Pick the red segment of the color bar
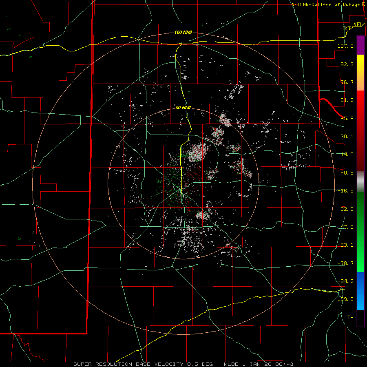The image size is (367, 367). coord(360,130)
